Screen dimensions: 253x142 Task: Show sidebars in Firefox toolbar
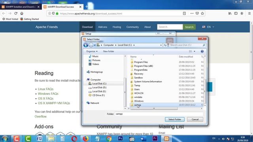click(236, 13)
